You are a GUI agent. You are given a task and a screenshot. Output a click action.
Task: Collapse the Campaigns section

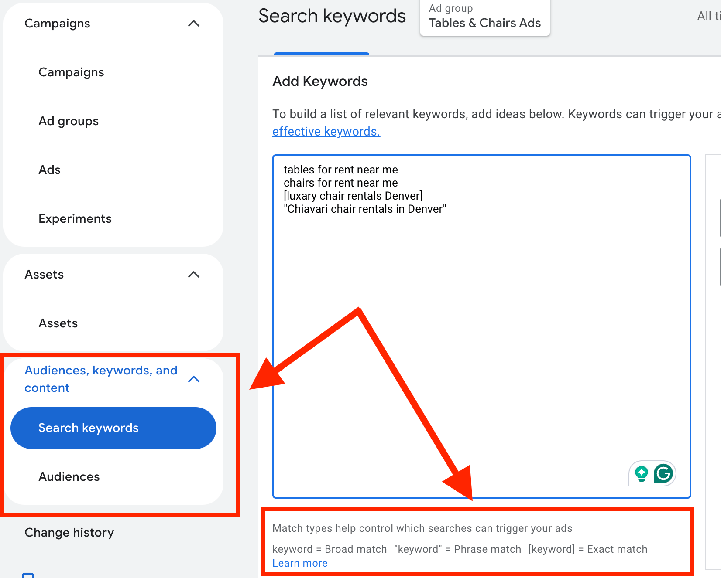194,24
